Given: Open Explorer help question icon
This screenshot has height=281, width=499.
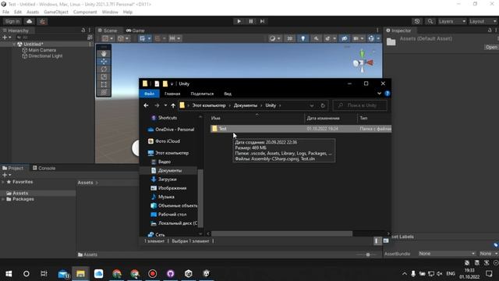Looking at the screenshot, I should coord(388,94).
